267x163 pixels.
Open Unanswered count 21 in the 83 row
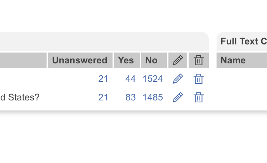(x=103, y=97)
